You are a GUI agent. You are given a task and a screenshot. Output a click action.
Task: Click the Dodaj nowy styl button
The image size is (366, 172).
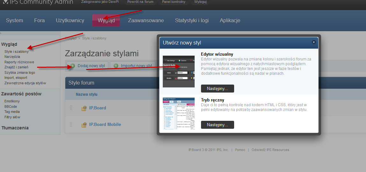pyautogui.click(x=88, y=66)
